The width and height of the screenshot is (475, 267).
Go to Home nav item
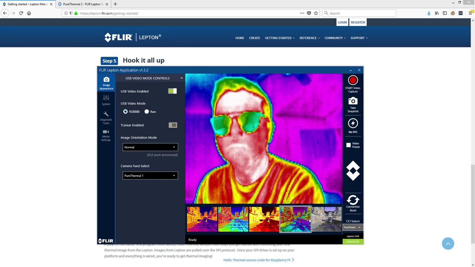click(x=240, y=38)
